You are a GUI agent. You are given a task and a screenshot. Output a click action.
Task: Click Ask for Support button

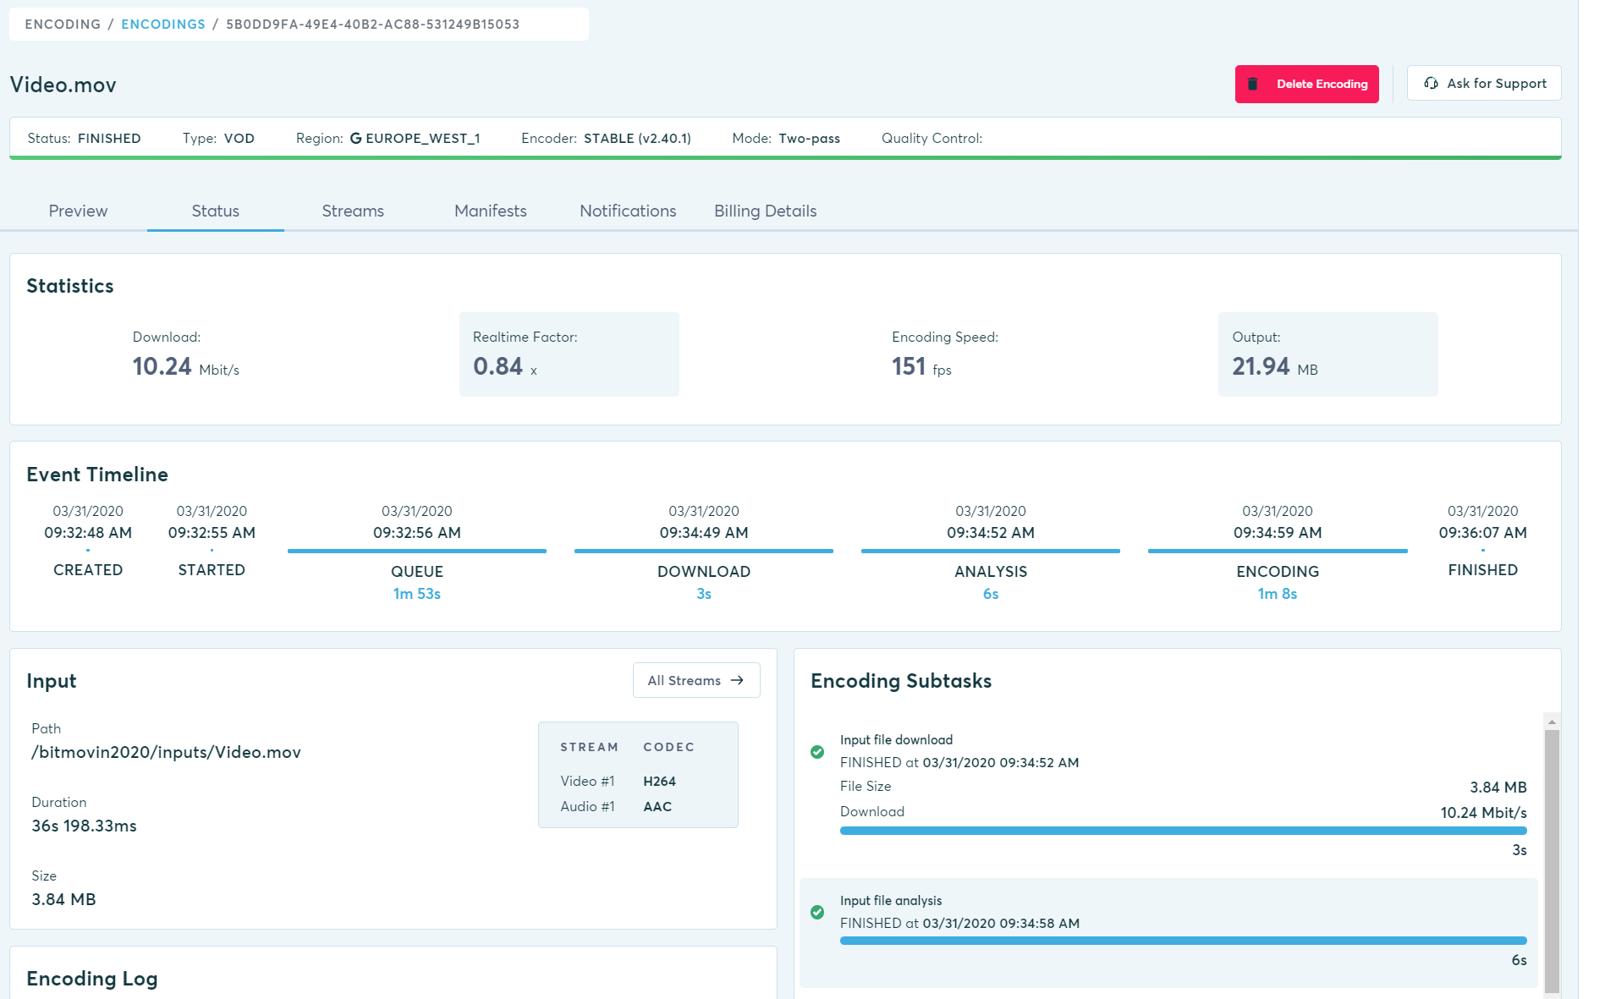(x=1484, y=83)
